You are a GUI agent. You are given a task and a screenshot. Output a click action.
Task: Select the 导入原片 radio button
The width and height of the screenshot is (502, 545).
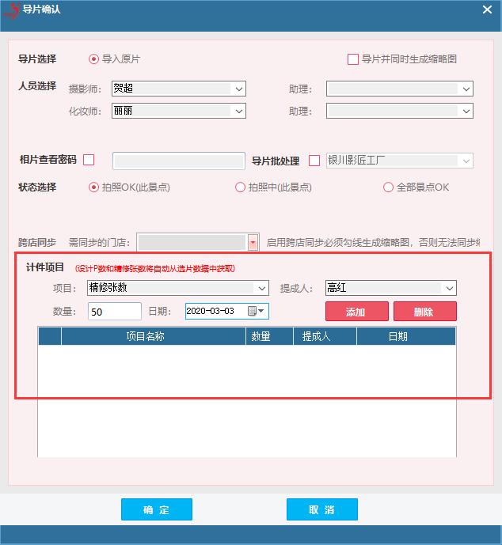coord(93,59)
